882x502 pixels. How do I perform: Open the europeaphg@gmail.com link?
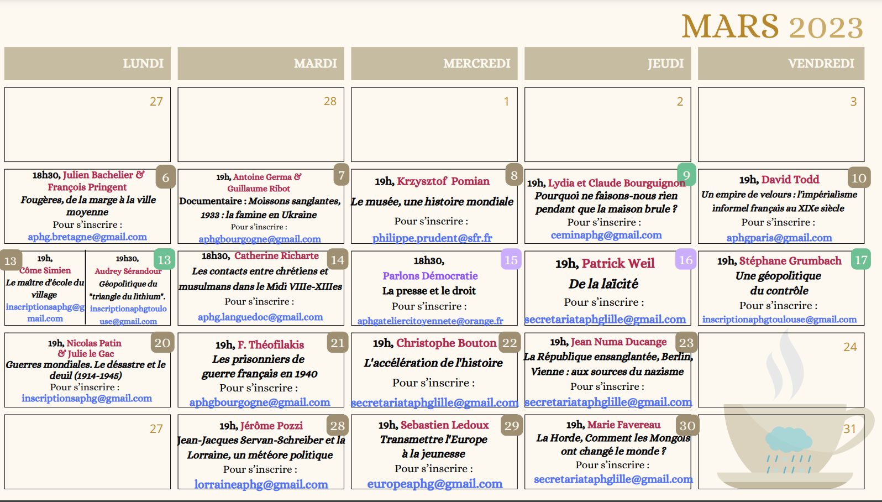click(x=434, y=484)
